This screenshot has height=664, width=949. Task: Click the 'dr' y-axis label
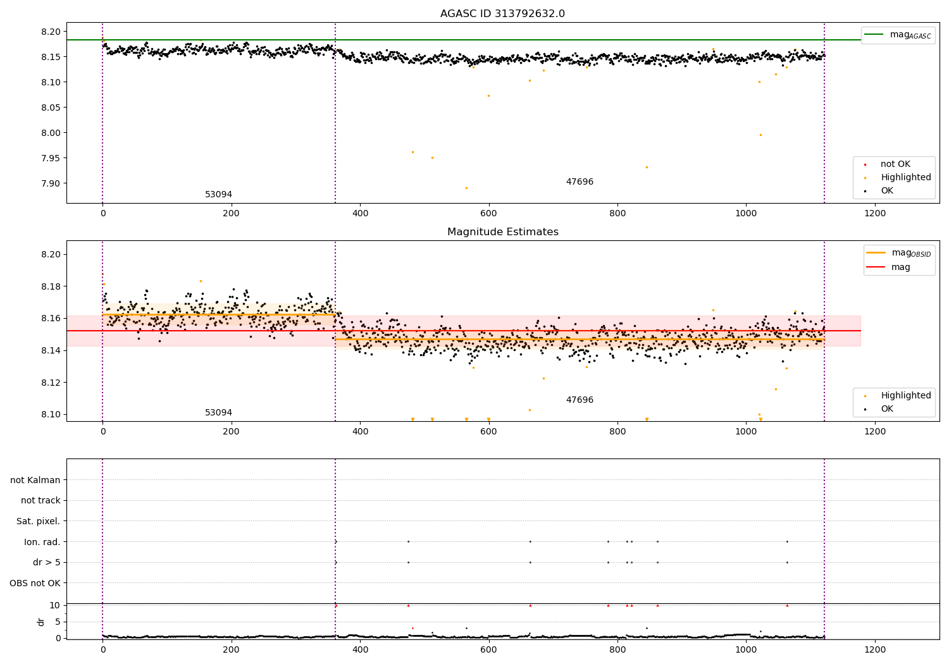(41, 622)
